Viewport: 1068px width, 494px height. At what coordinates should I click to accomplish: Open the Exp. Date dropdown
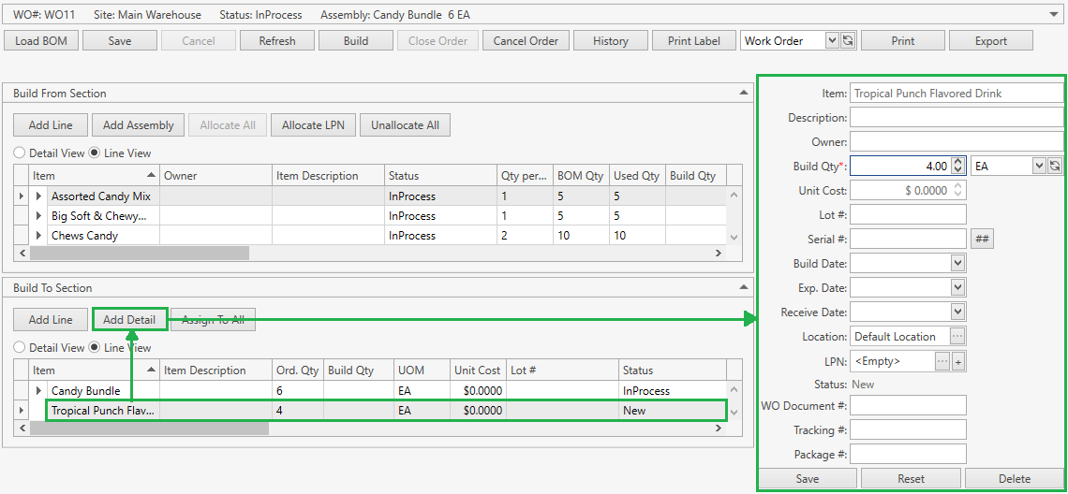pos(957,288)
